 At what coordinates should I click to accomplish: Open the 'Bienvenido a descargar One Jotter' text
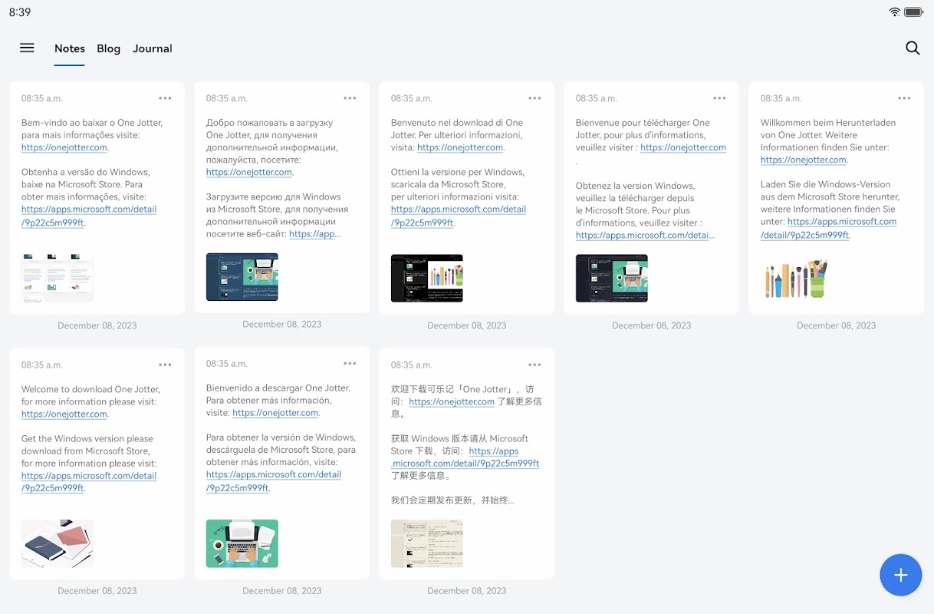pos(278,388)
